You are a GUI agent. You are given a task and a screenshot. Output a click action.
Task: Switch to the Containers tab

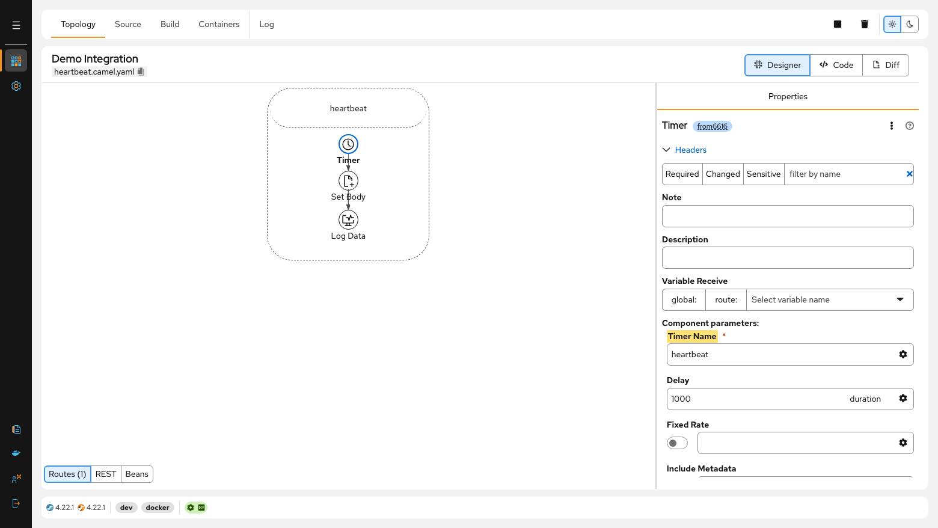pos(219,24)
